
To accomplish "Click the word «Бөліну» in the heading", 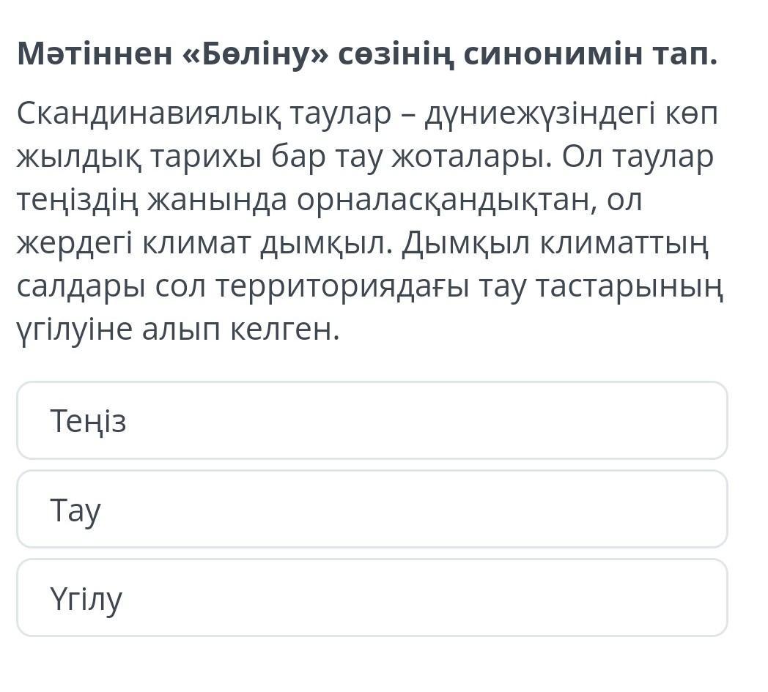I will click(255, 53).
